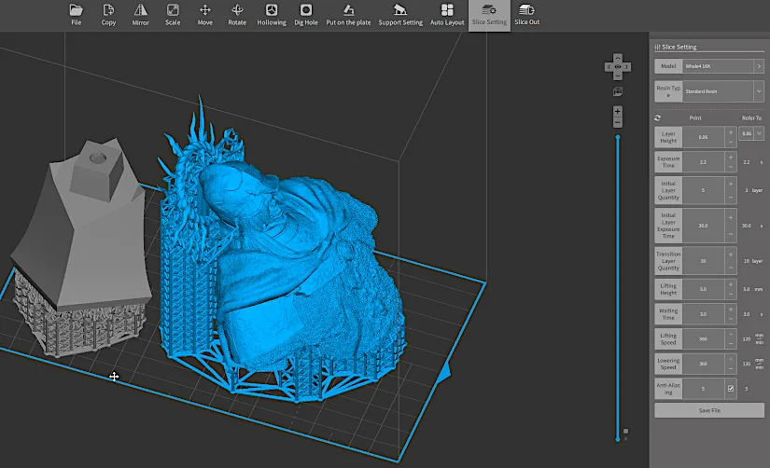The image size is (770, 468).
Task: Zoom in with the plus button
Action: 618,111
